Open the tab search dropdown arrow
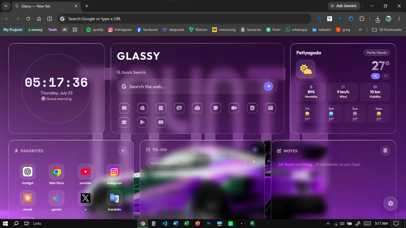 [x=6, y=6]
